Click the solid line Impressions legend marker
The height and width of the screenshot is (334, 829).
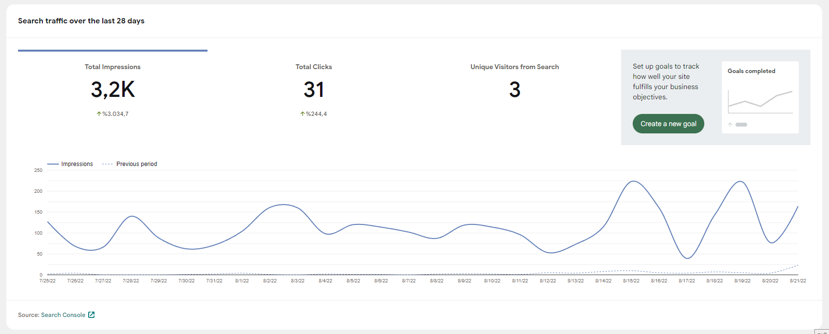[x=53, y=164]
